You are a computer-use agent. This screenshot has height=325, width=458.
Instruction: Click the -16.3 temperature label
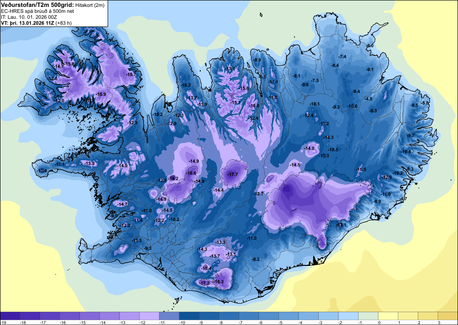point(219,282)
